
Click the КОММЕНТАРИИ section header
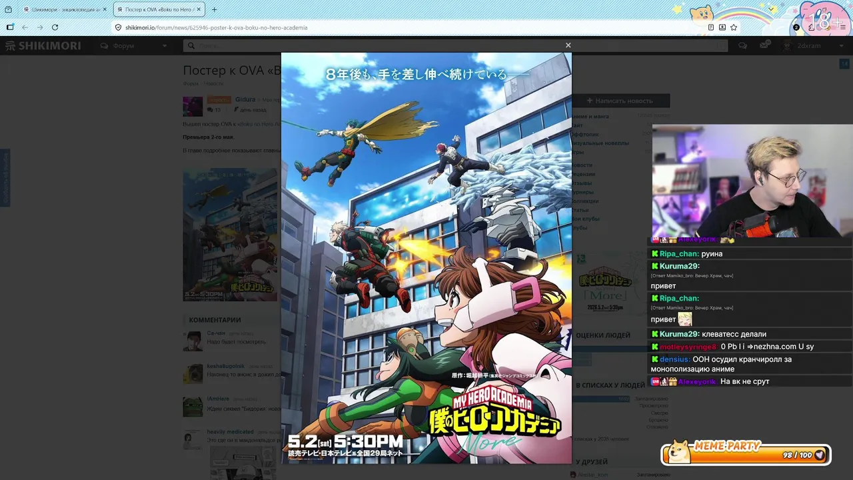coord(215,320)
